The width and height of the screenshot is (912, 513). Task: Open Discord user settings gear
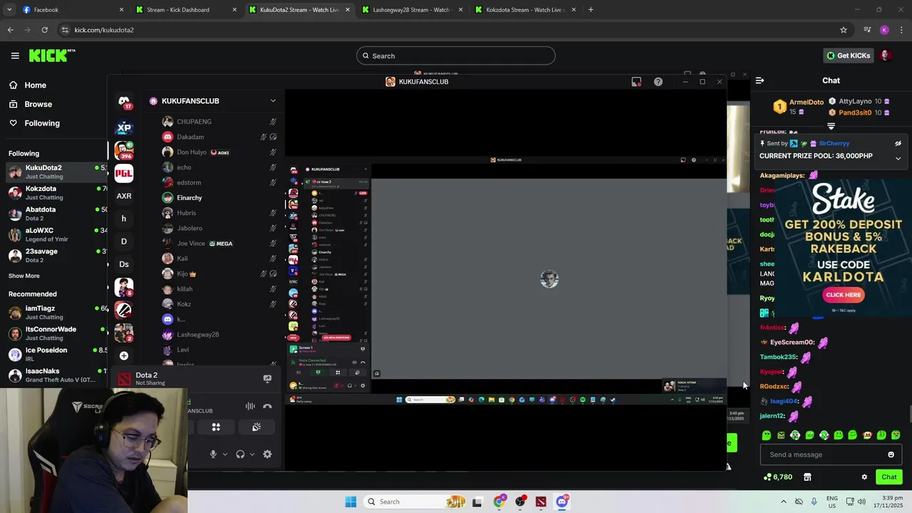coord(267,455)
